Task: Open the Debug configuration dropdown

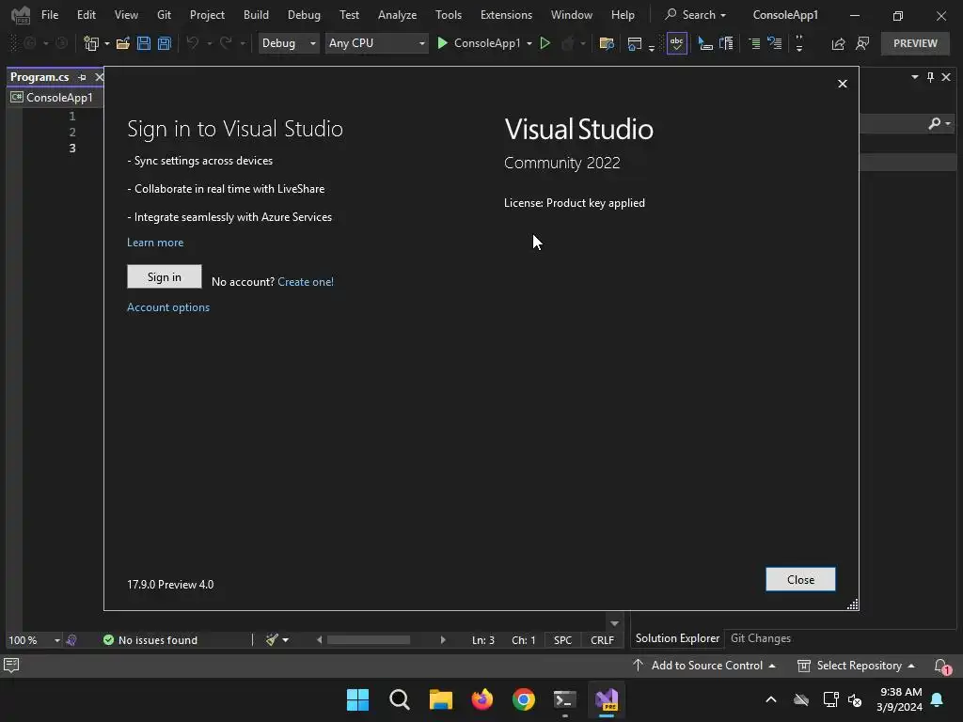Action: [288, 43]
